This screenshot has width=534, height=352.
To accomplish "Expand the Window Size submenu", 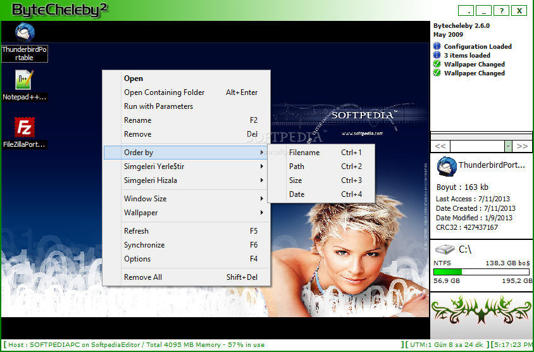I will [x=186, y=199].
